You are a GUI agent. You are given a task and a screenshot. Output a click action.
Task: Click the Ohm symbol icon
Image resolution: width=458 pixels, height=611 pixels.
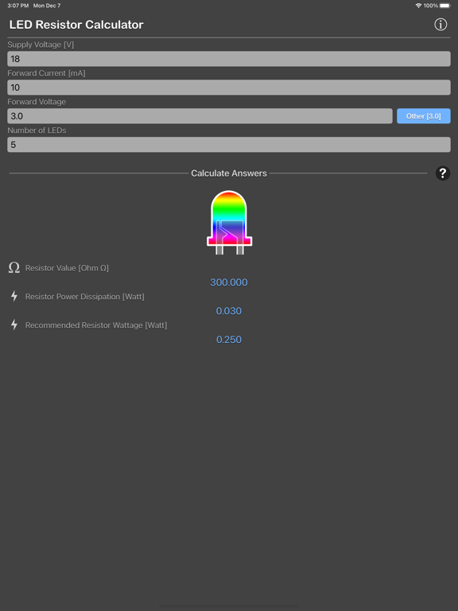click(14, 267)
